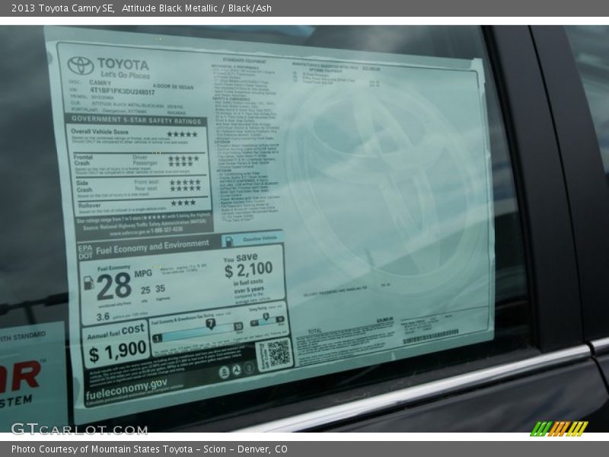
Task: Click the Standard Equipment heading
Action: (x=244, y=60)
